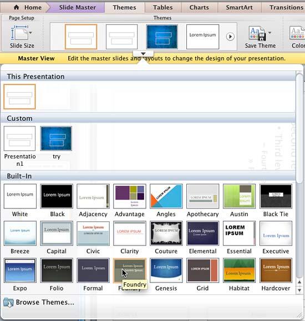Screen dimensions: 305x321
Task: Select the orange-outlined theme in ribbon gallery
Action: (81, 37)
